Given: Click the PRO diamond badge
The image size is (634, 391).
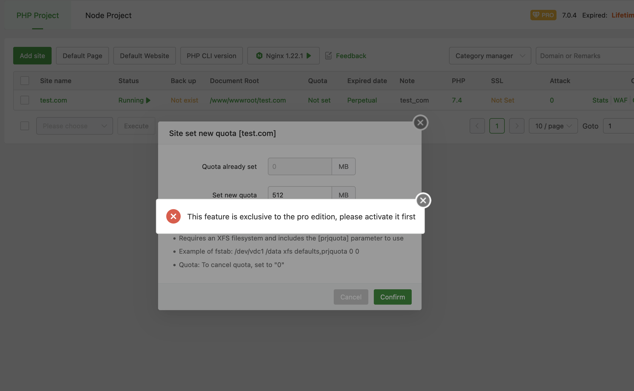Looking at the screenshot, I should (x=543, y=15).
